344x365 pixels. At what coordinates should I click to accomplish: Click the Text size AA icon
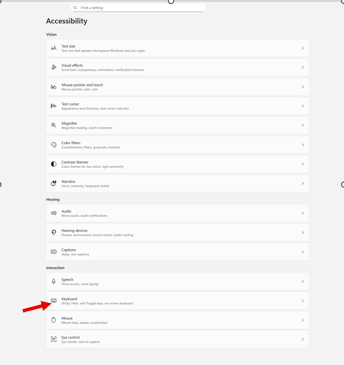click(54, 48)
